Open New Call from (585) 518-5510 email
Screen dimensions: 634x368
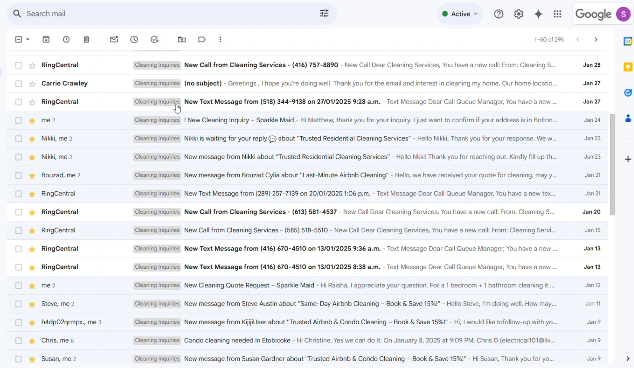[307, 231]
